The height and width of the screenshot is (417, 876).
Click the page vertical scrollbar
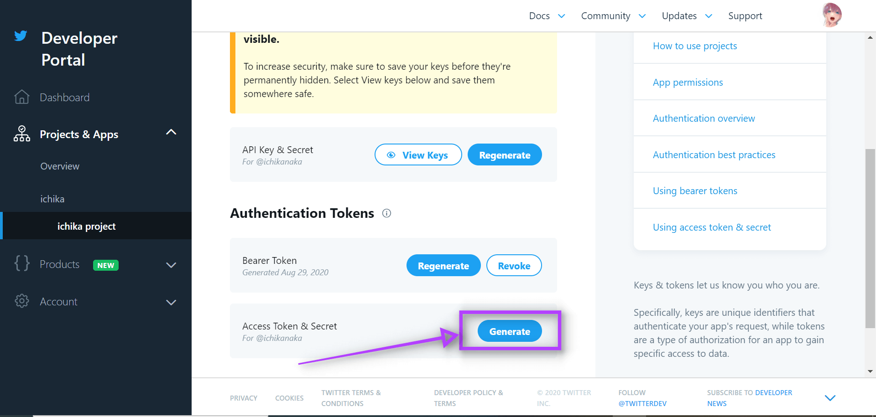870,238
